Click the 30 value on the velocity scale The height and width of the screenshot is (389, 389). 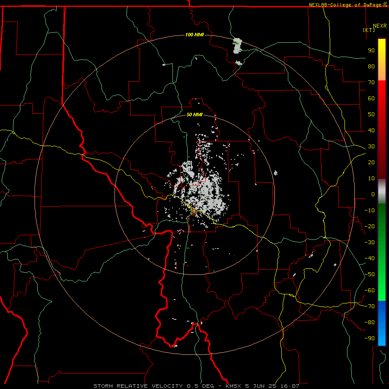point(371,147)
